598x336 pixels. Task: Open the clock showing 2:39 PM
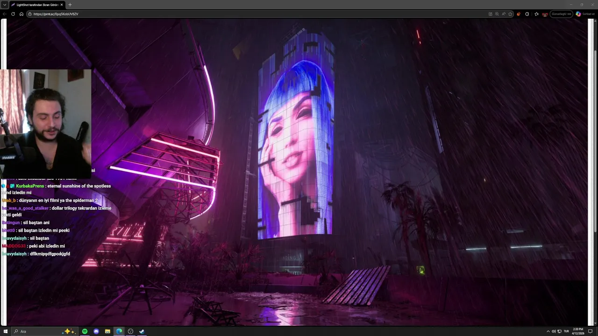(577, 331)
